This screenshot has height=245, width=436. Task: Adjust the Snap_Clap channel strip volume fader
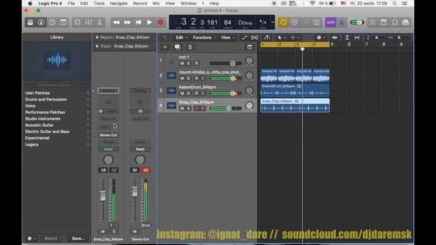103,195
